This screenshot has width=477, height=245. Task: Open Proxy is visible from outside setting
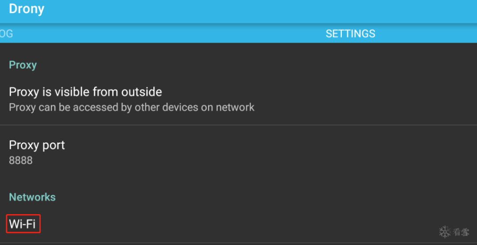[238, 99]
